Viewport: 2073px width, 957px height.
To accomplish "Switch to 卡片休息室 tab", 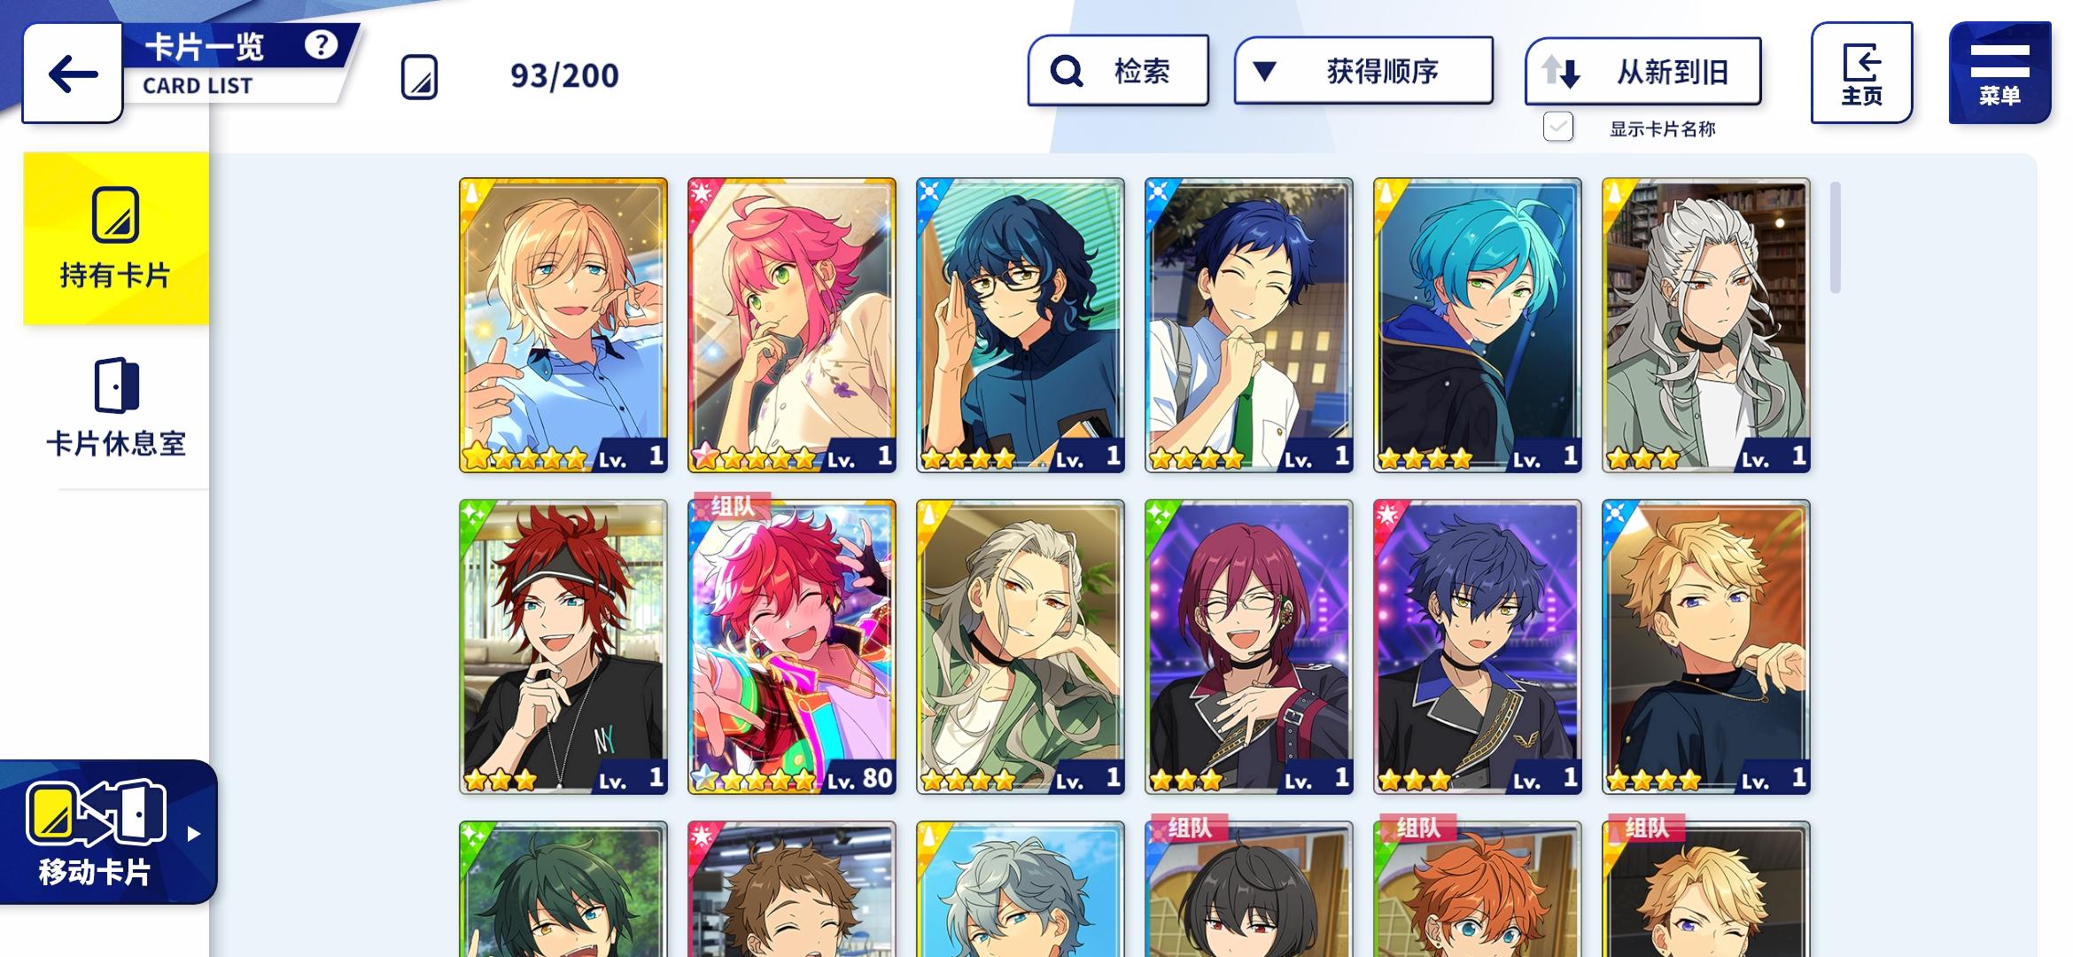I will pyautogui.click(x=116, y=408).
